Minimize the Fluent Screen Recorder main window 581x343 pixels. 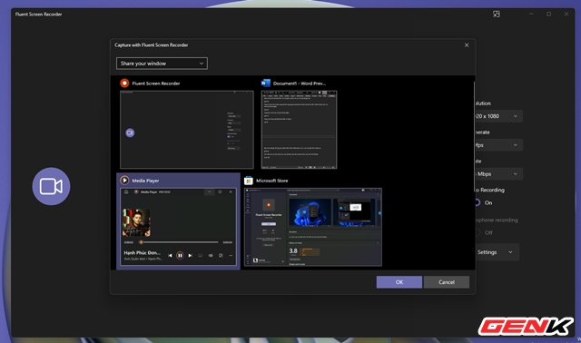(x=531, y=15)
